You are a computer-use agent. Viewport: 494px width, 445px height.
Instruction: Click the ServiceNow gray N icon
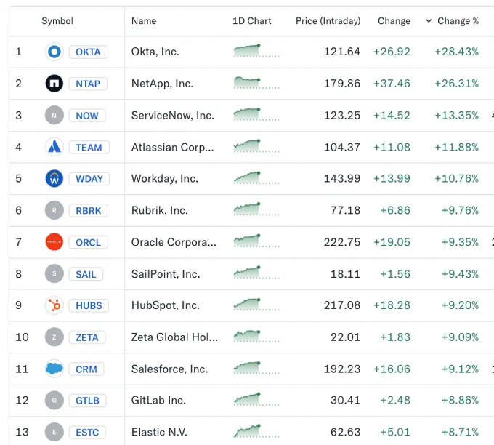[54, 115]
